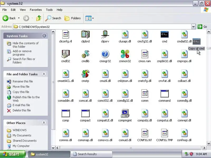
Task: Click Rename this file link
Action: coord(23,81)
